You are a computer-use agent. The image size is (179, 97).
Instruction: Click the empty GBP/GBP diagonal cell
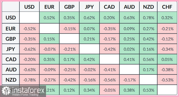pyautogui.click(x=69, y=39)
